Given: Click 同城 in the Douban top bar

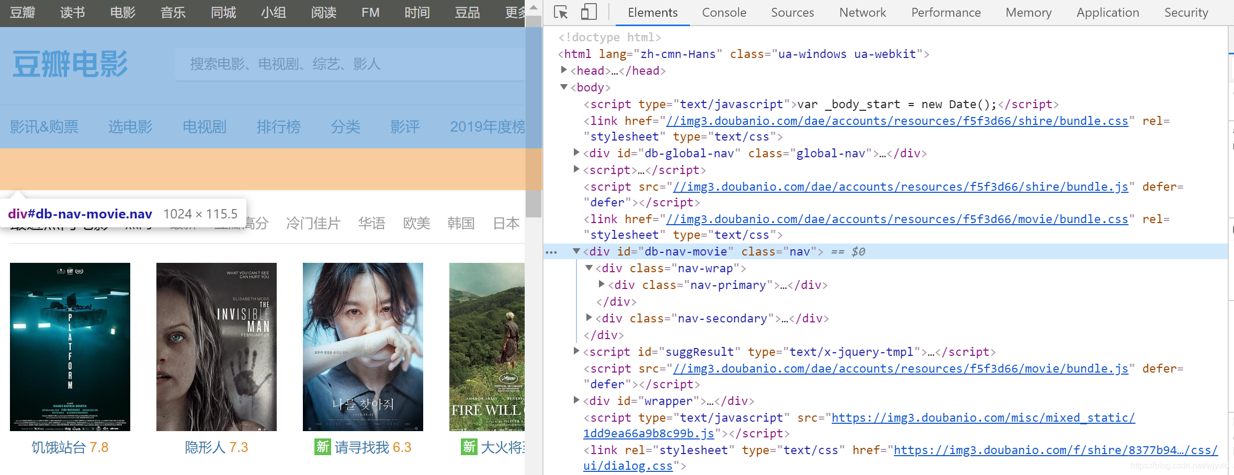Looking at the screenshot, I should point(223,13).
